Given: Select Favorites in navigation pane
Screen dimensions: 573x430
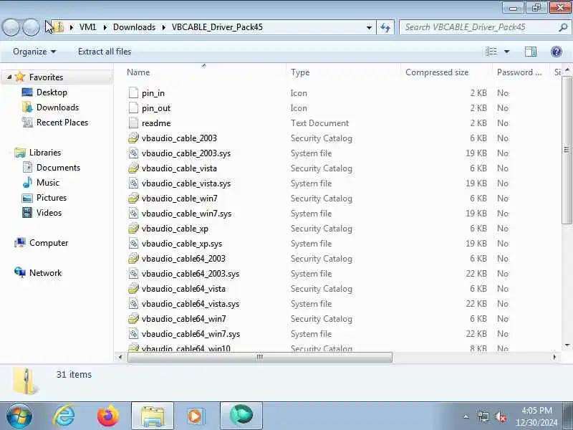Looking at the screenshot, I should (x=46, y=77).
